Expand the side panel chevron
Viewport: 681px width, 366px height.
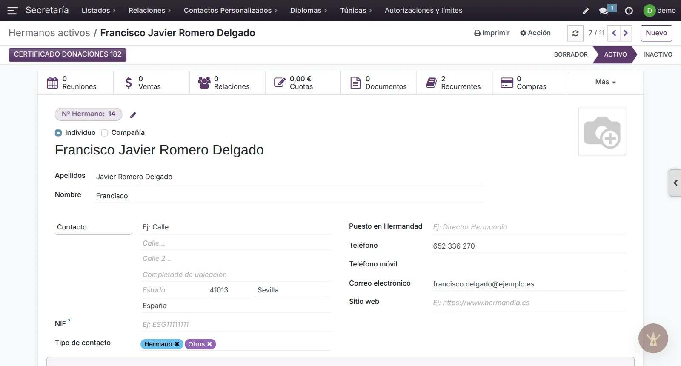click(675, 183)
